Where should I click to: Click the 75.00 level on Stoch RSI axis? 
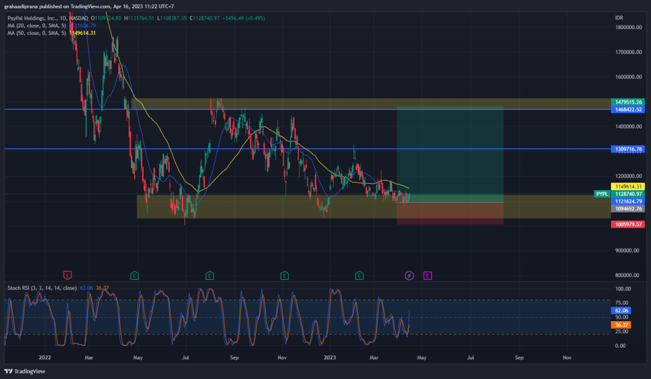point(622,303)
